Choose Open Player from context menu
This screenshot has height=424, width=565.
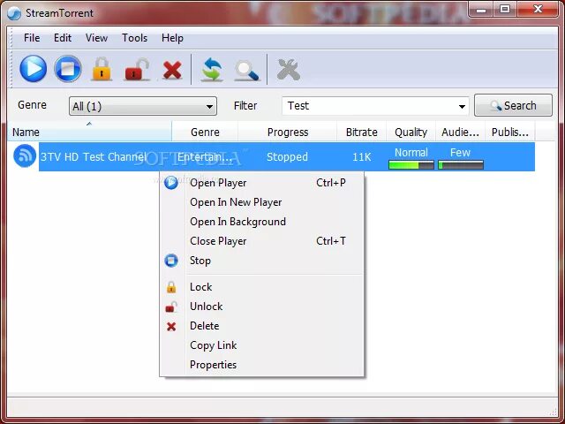(x=261, y=183)
